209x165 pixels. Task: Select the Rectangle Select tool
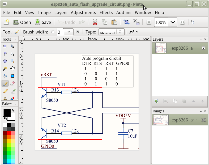pos(5,46)
